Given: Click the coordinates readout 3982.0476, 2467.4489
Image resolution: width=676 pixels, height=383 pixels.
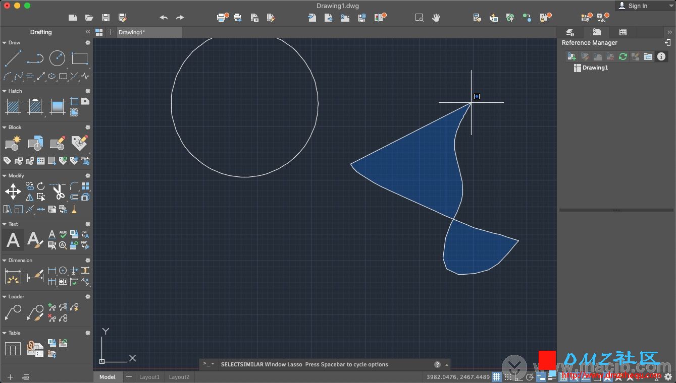Looking at the screenshot, I should [x=458, y=377].
